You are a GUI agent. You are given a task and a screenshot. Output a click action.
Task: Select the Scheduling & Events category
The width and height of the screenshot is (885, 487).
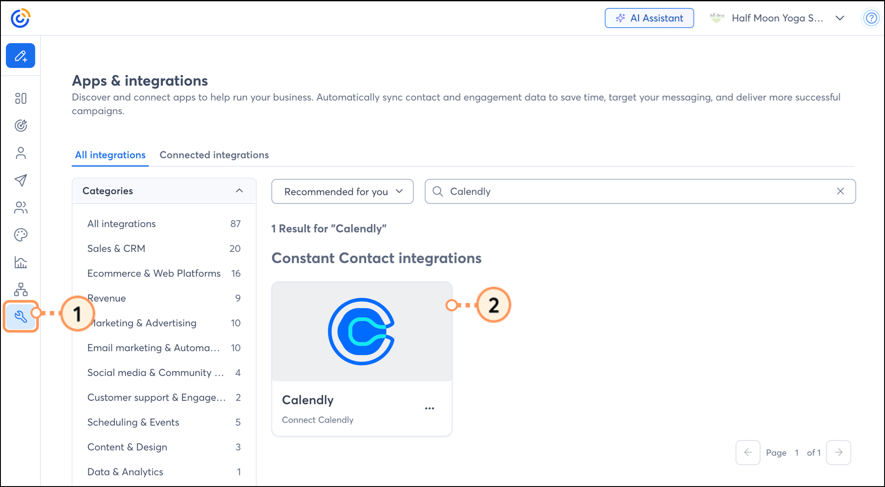[x=164, y=422]
